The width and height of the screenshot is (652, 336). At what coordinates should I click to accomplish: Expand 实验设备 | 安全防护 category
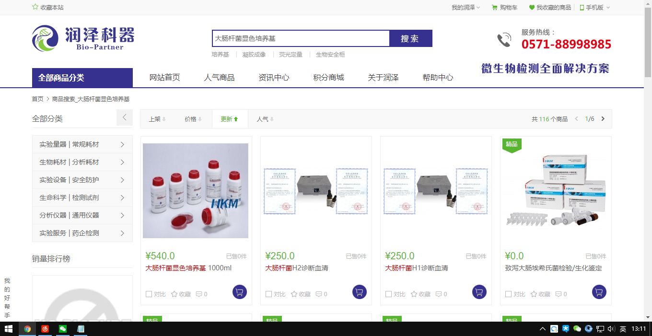tap(82, 180)
